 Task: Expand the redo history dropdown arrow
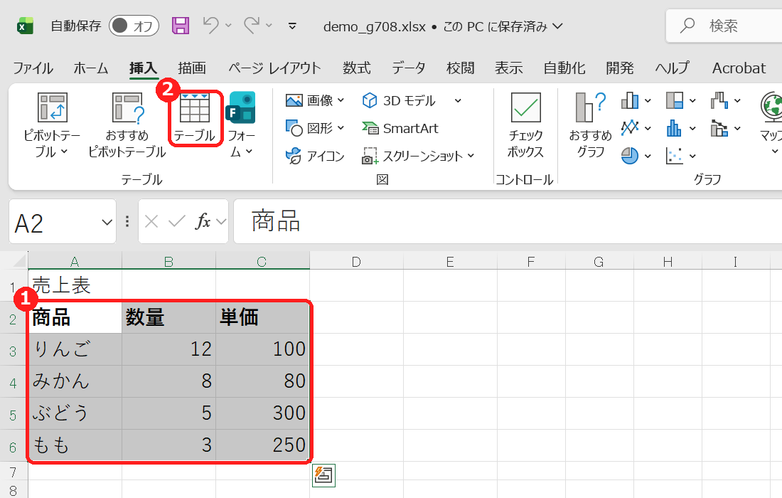[x=269, y=26]
